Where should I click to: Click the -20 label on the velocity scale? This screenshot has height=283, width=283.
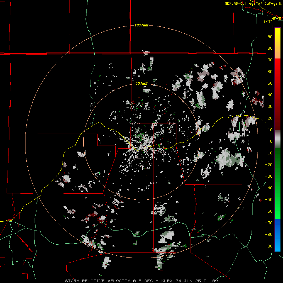tap(269, 164)
